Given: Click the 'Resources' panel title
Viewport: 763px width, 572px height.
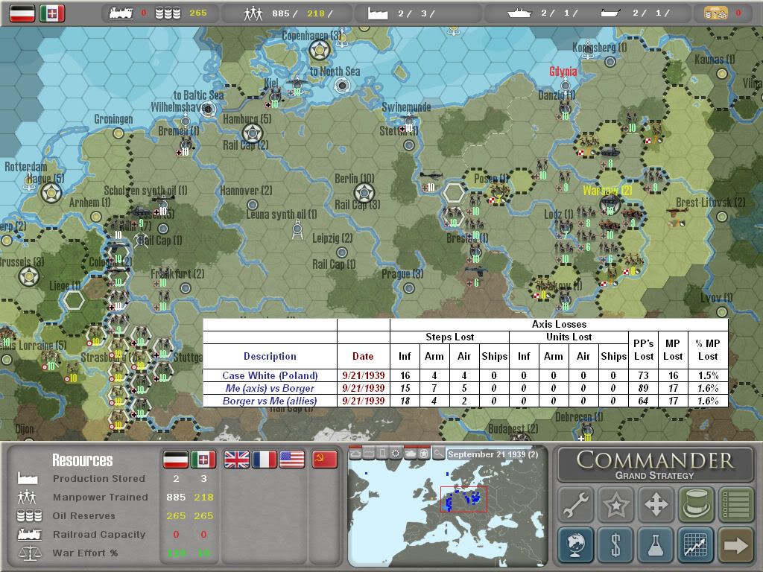Looking at the screenshot, I should tap(83, 460).
